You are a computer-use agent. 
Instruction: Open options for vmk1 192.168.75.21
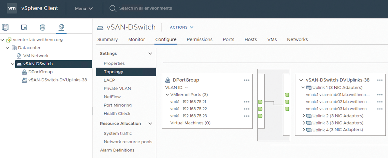[247, 102]
